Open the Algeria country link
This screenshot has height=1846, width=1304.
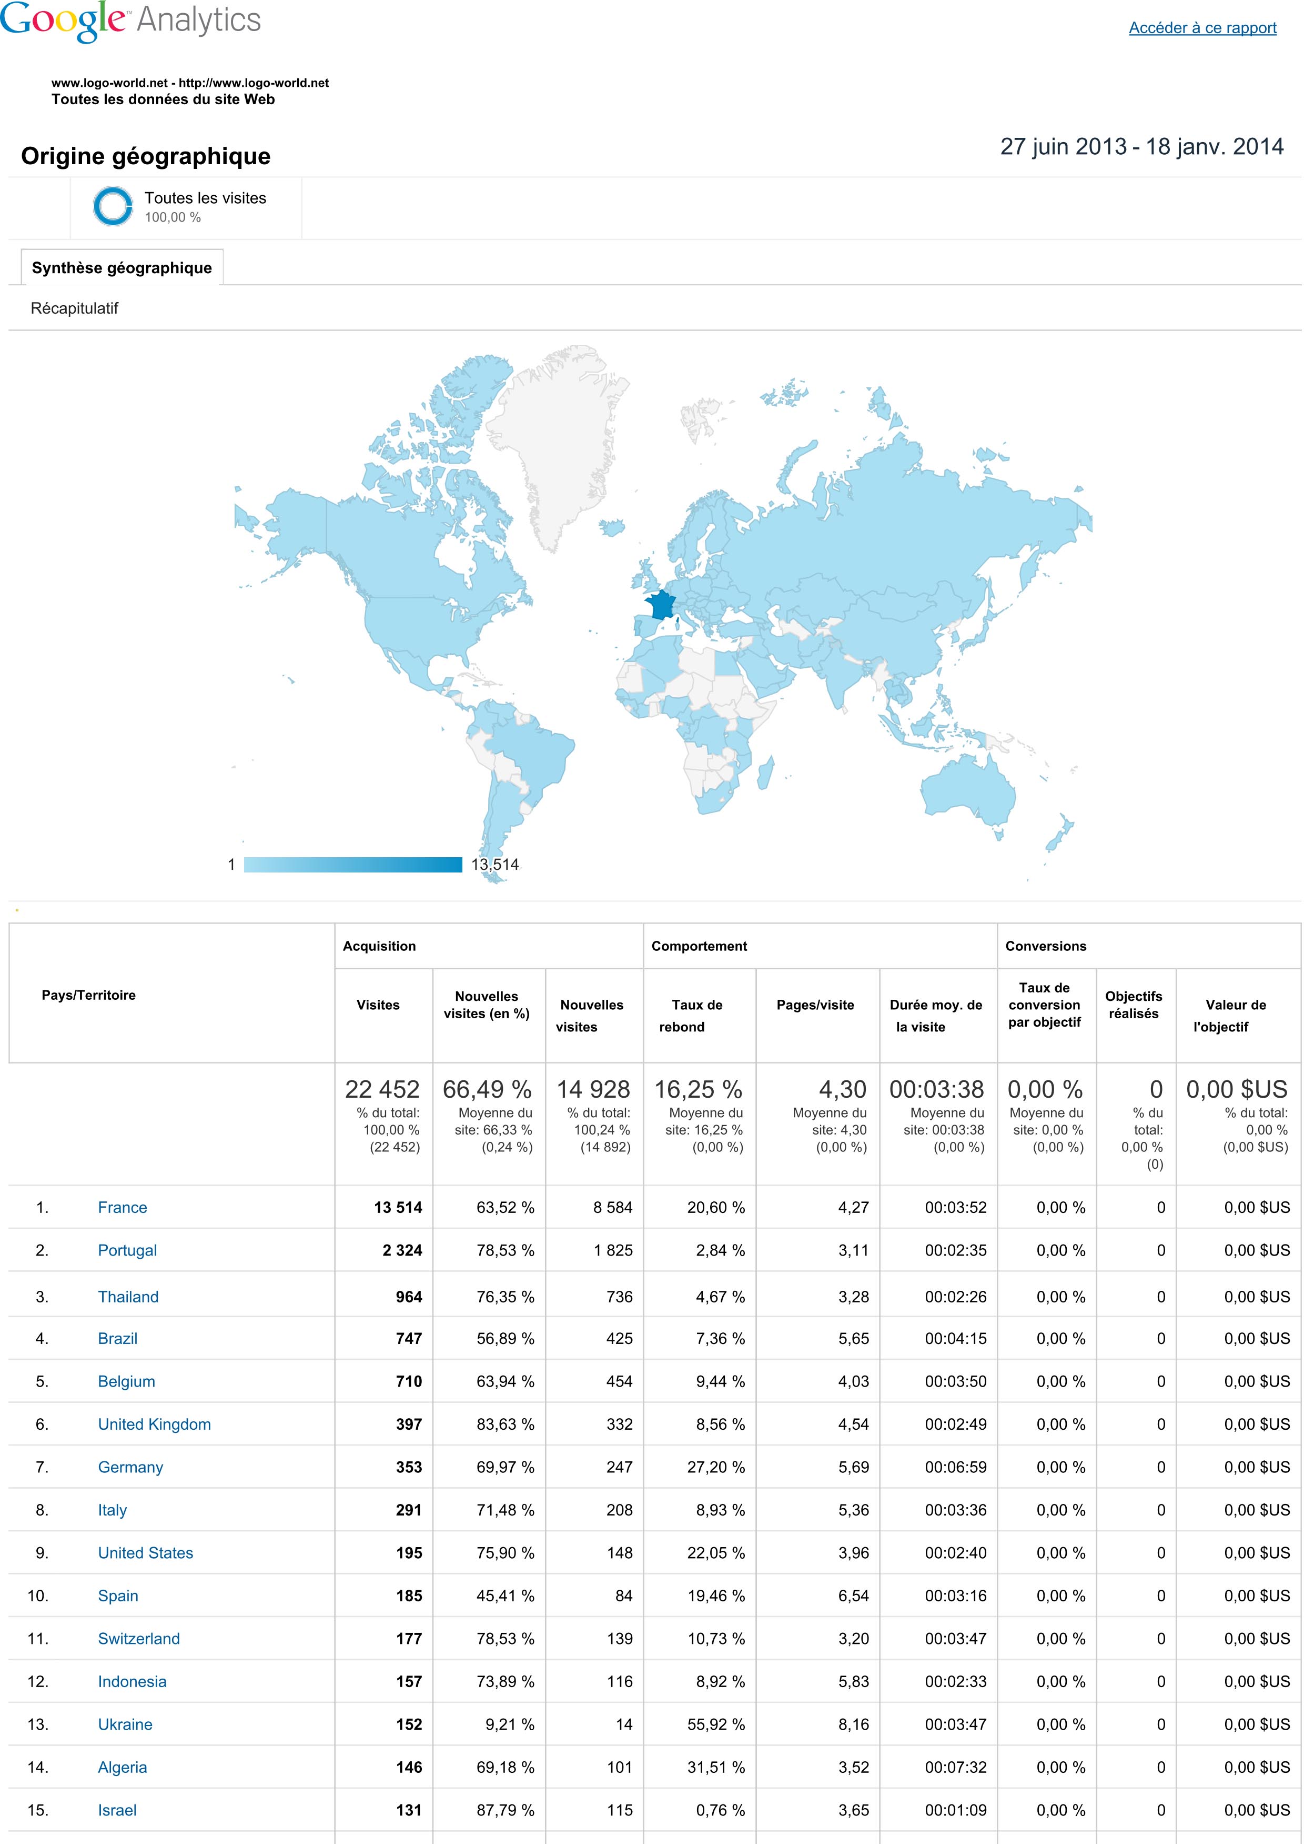click(x=122, y=1767)
